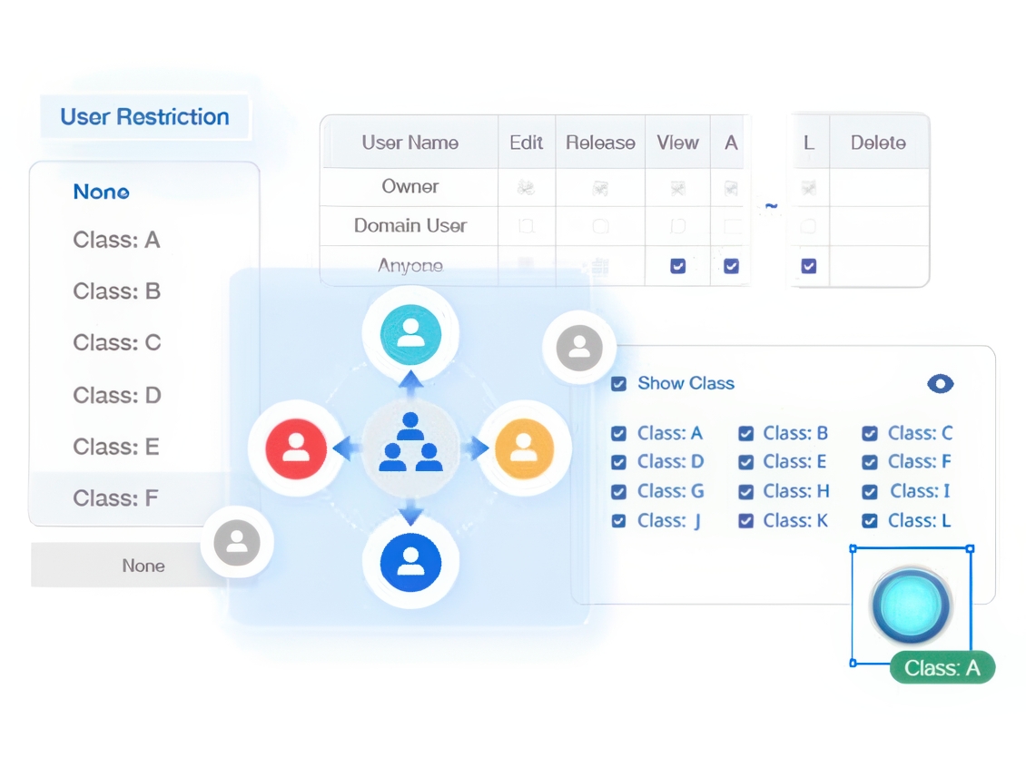Toggle Anyone's View permission checkbox
1026x768 pixels.
pyautogui.click(x=677, y=266)
